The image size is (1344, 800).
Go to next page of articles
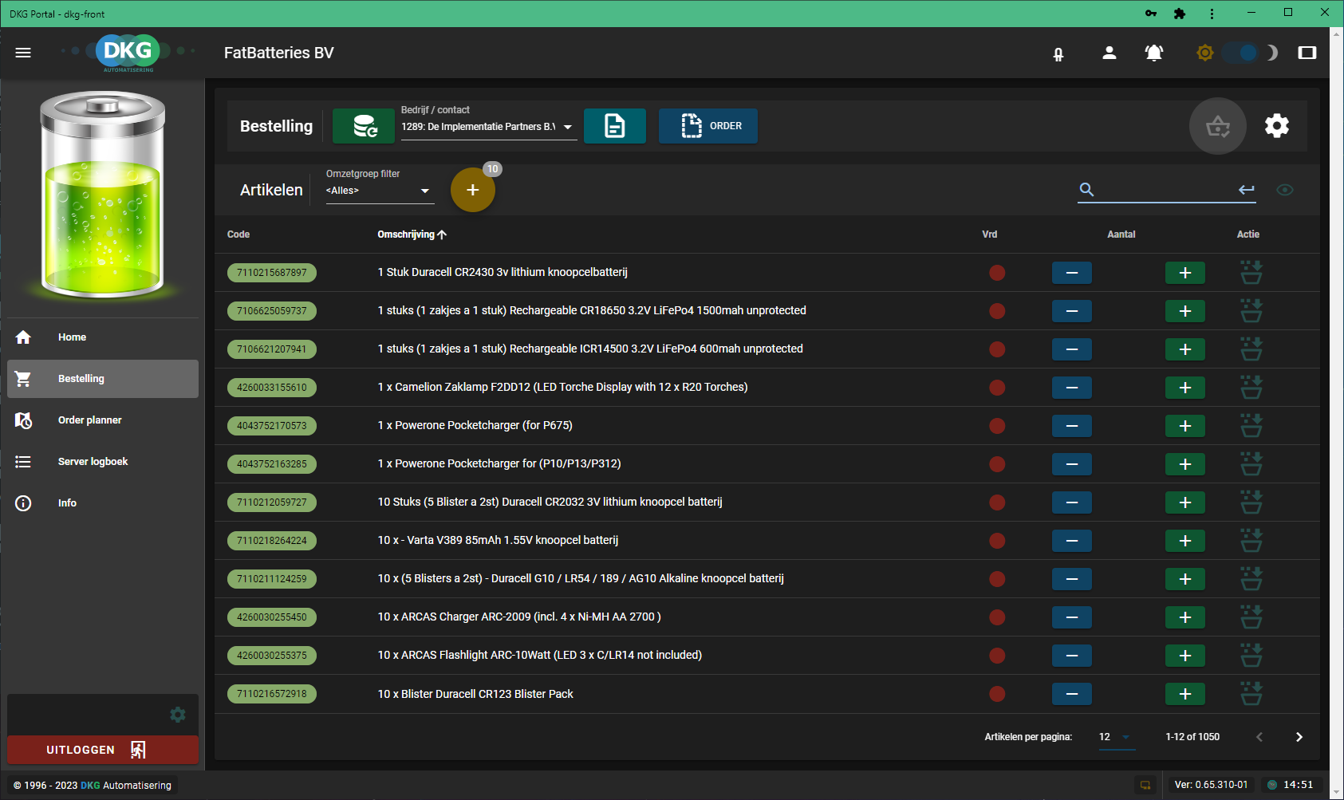tap(1299, 737)
